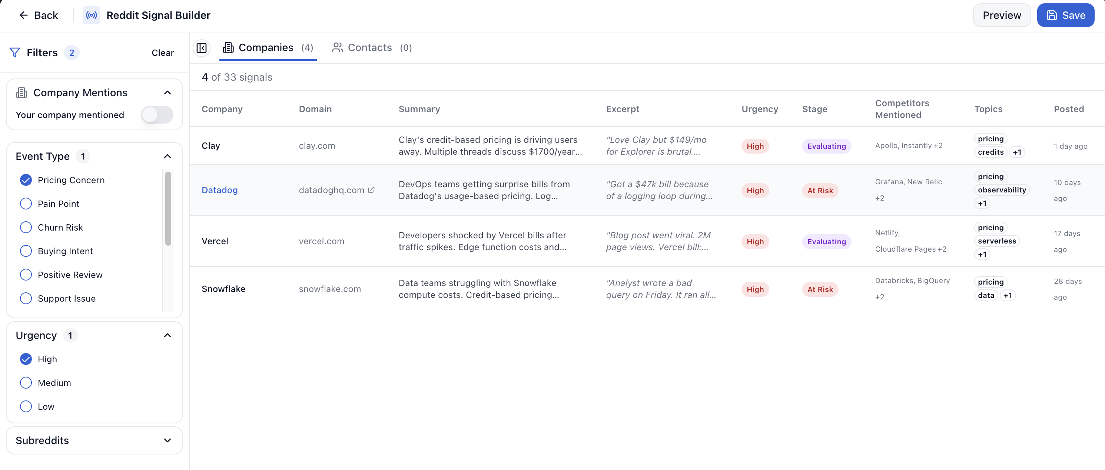Screen dimensions: 1105x470
Task: Click the Companies tab building icon
Action: click(x=228, y=48)
